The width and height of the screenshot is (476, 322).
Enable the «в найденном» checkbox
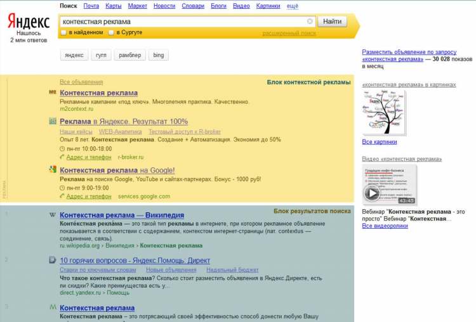pos(63,32)
